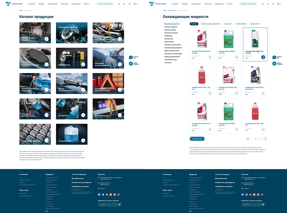287x213 pixels.
Task: Click the chat bubble icon beside the coolants product grid
Action: tap(274, 57)
